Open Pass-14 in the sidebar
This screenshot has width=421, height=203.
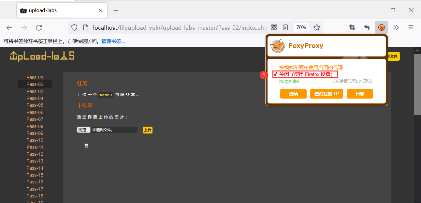pos(35,168)
